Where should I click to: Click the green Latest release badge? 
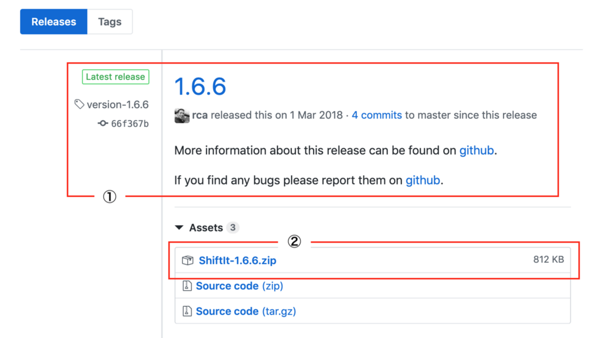pos(116,77)
